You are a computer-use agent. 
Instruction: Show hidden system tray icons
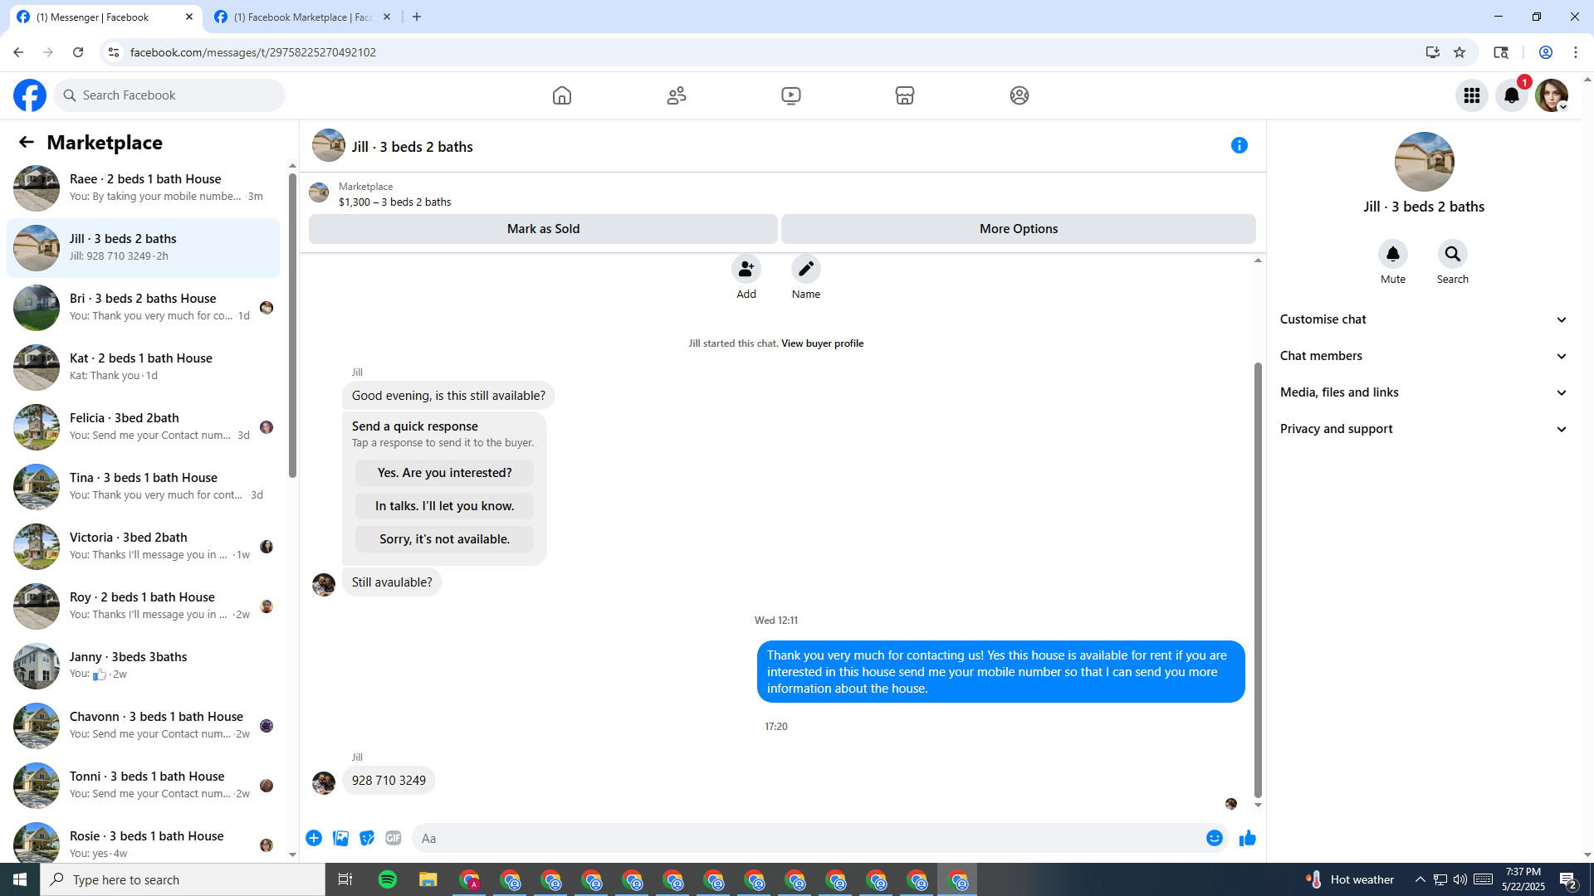(1420, 879)
